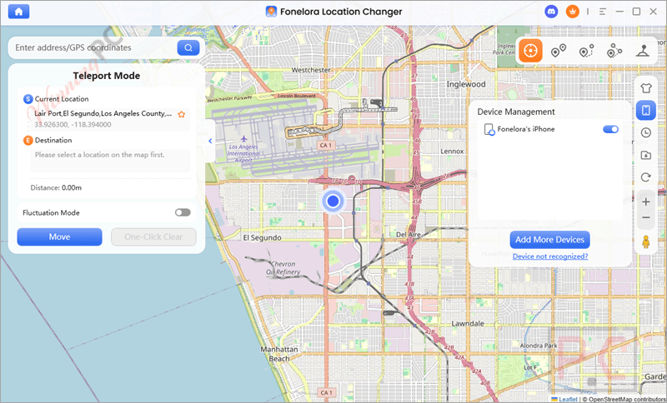Click the Chevron Oil Refinery label
This screenshot has width=667, height=403.
click(283, 268)
